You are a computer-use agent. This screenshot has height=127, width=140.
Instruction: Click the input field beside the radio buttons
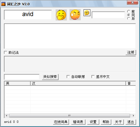pos(108,15)
